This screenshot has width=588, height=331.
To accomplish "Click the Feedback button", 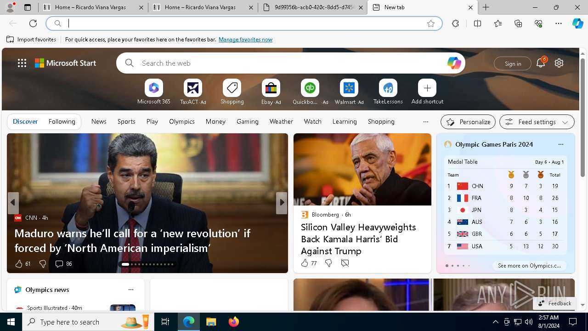I will coord(554,303).
